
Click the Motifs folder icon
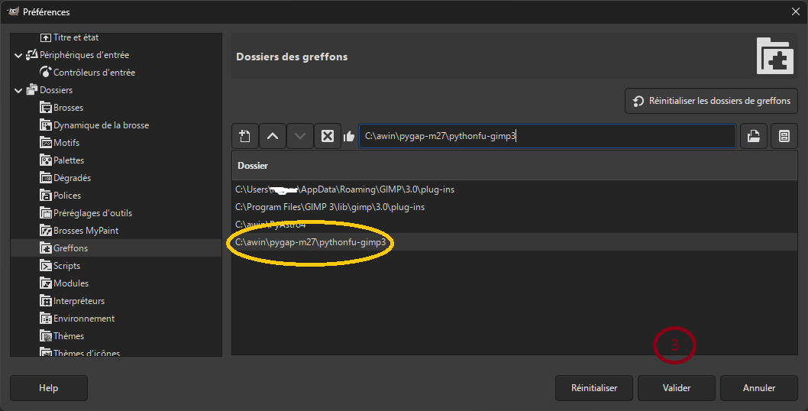click(x=46, y=143)
